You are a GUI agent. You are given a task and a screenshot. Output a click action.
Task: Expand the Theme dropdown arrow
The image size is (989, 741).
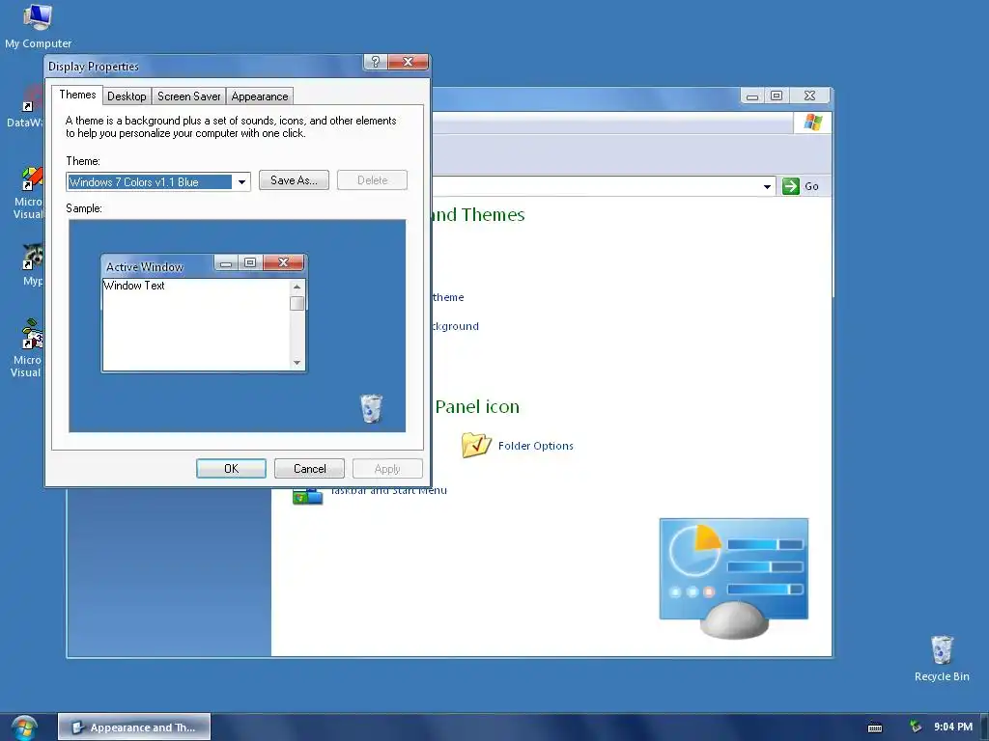point(241,182)
